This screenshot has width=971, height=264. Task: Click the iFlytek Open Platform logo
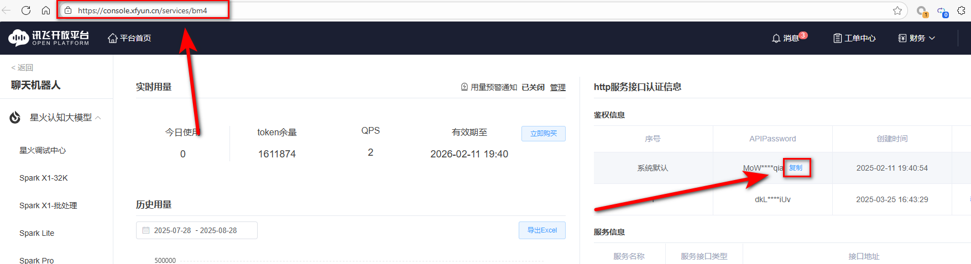49,38
